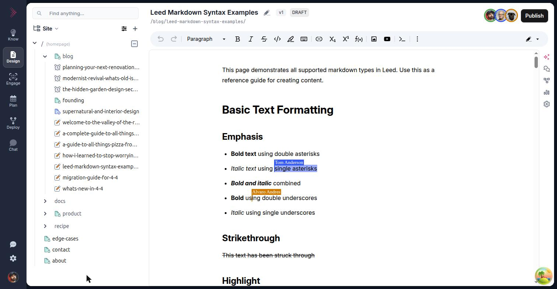This screenshot has width=557, height=289.
Task: Toggle strikethrough formatting in toolbar
Action: (264, 39)
